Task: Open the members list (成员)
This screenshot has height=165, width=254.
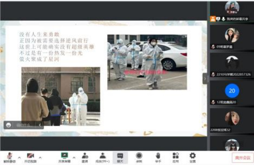Action: coord(102,158)
